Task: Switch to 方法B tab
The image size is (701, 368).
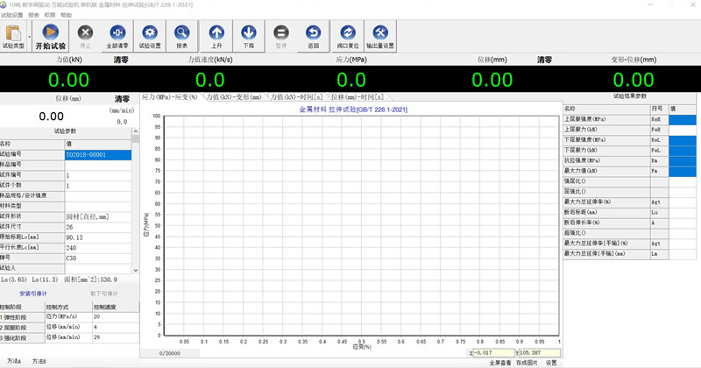Action: 39,361
